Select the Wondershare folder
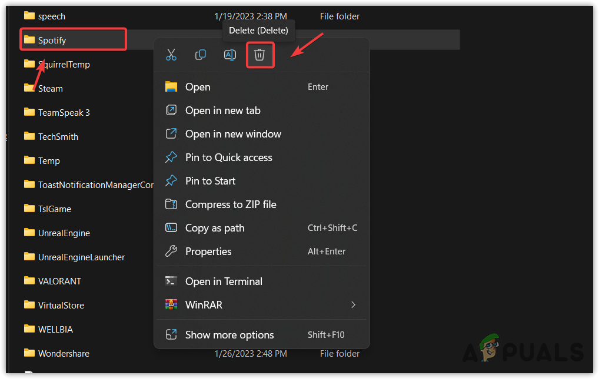Image resolution: width=599 pixels, height=379 pixels. (64, 354)
